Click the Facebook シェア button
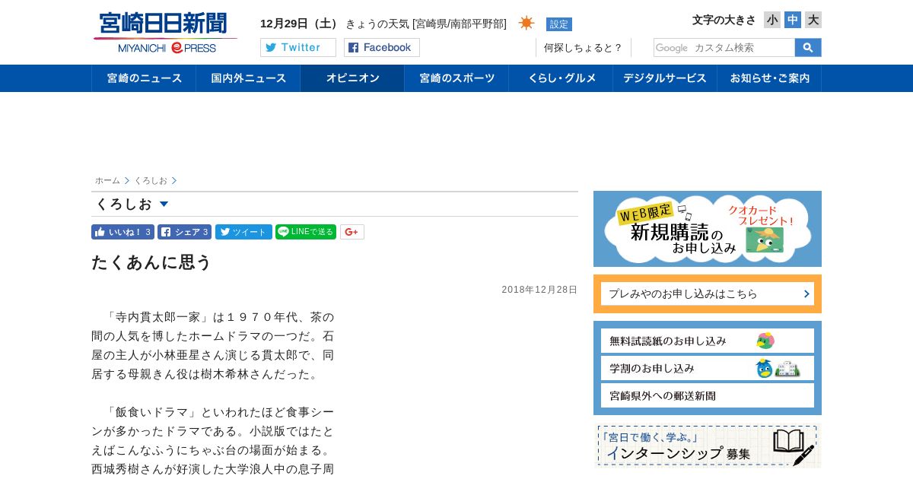 click(185, 232)
